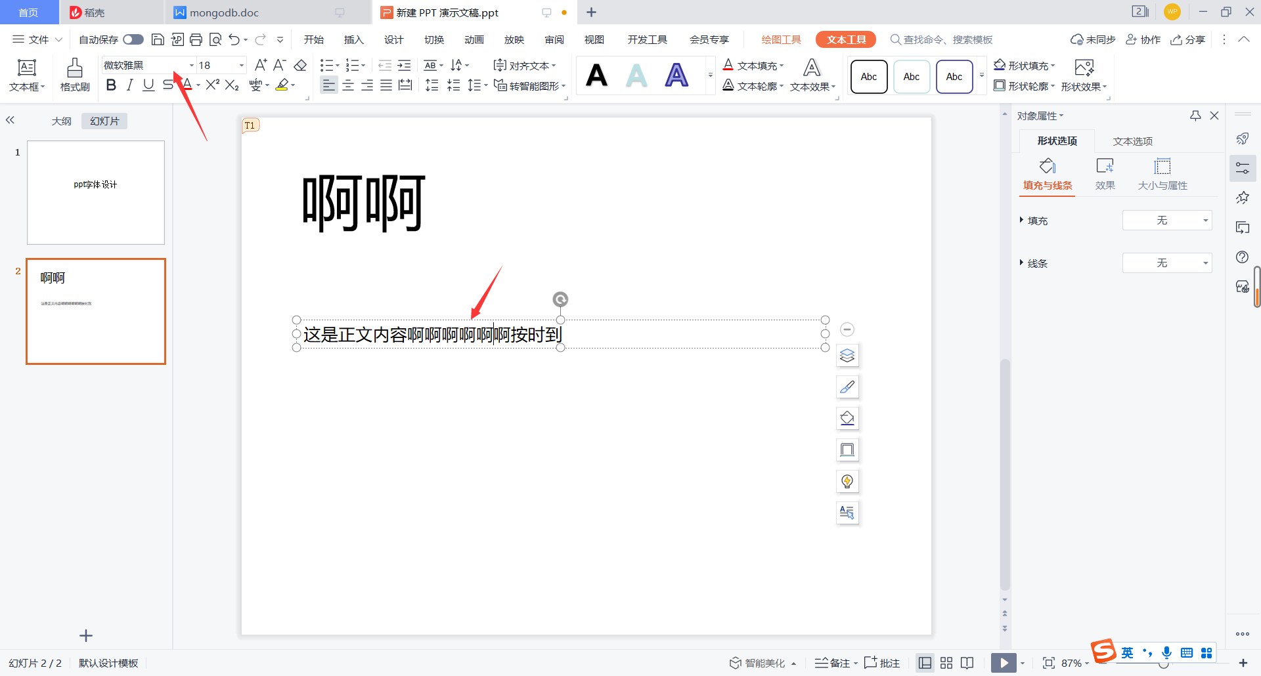Decrease font size with A- icon
The width and height of the screenshot is (1261, 676).
click(280, 65)
